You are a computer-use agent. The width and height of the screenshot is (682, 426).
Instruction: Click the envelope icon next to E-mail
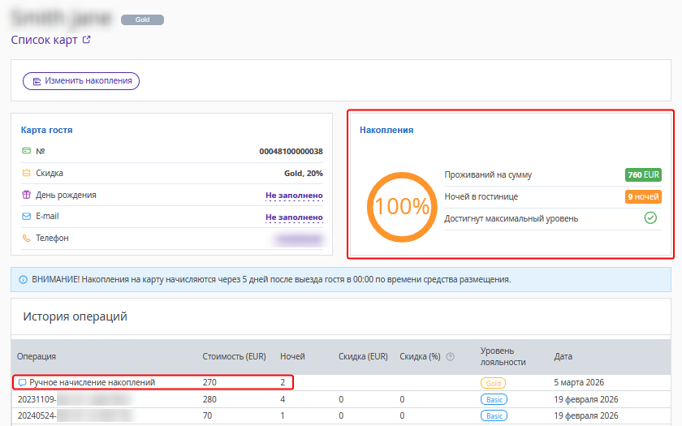coord(26,217)
